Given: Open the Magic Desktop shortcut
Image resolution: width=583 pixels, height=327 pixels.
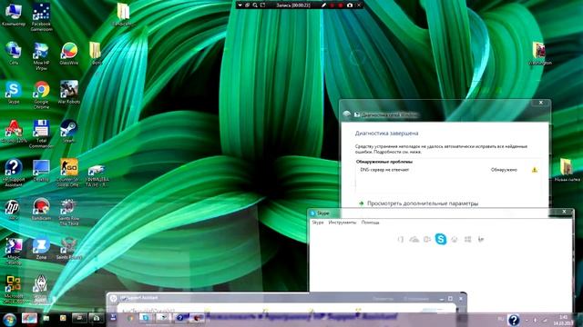Looking at the screenshot, I should 14,251.
